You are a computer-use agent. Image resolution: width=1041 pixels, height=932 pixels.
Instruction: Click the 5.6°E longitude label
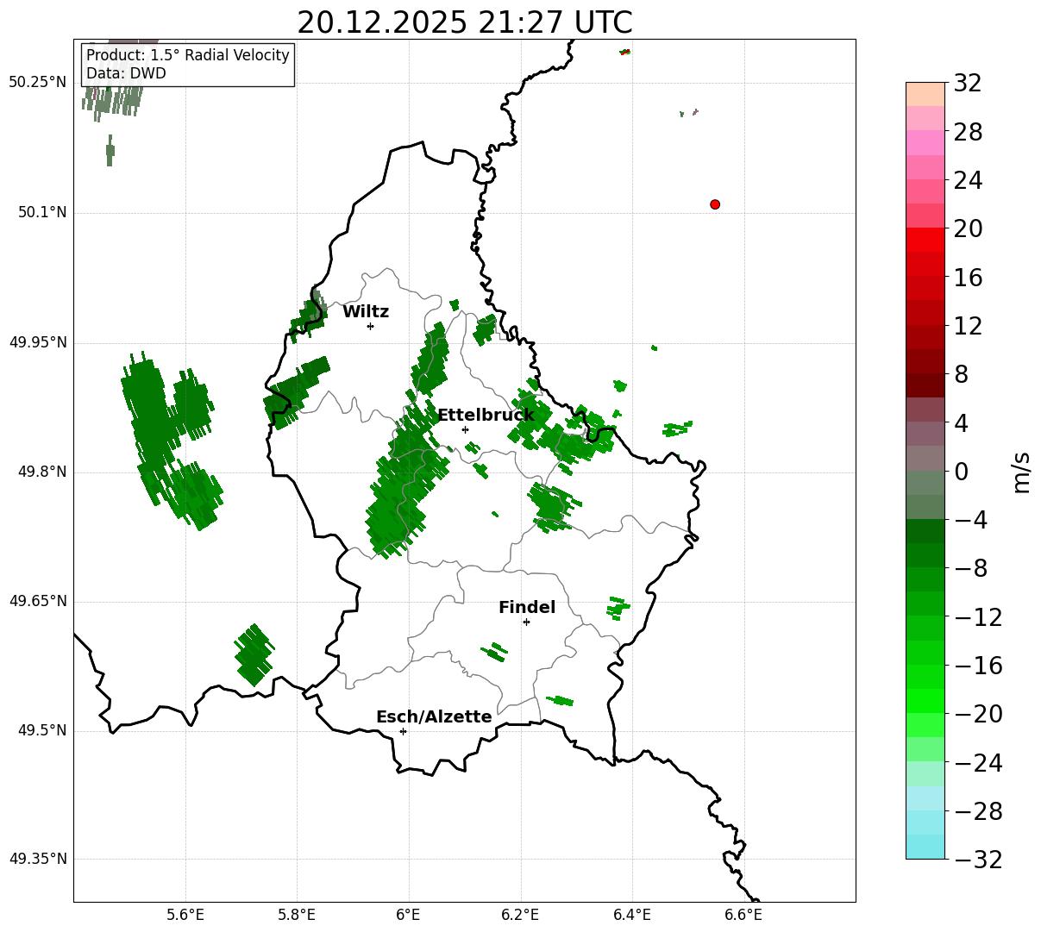click(x=185, y=915)
